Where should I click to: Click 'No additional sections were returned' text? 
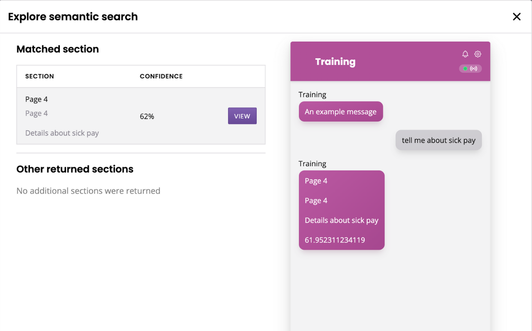(89, 191)
